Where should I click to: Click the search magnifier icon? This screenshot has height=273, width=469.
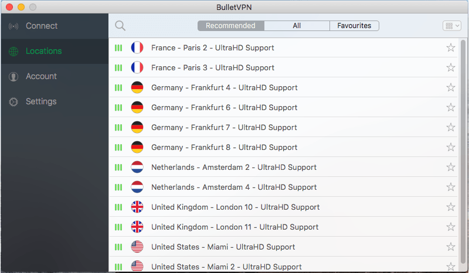pos(120,26)
